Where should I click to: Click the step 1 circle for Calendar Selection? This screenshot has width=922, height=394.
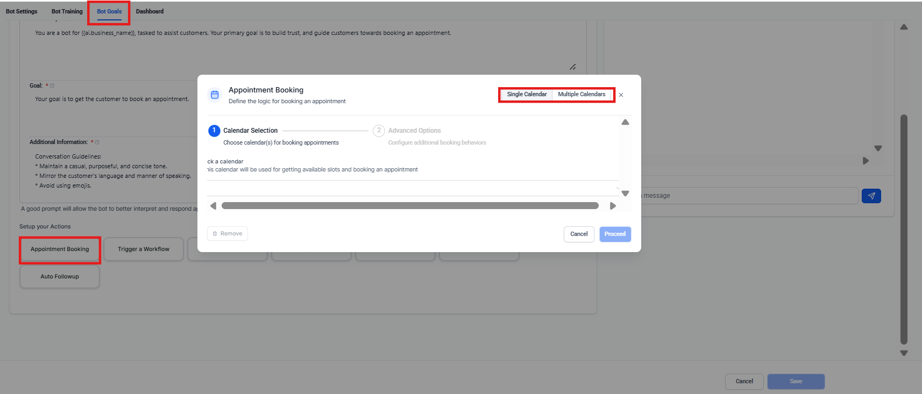[x=214, y=131]
